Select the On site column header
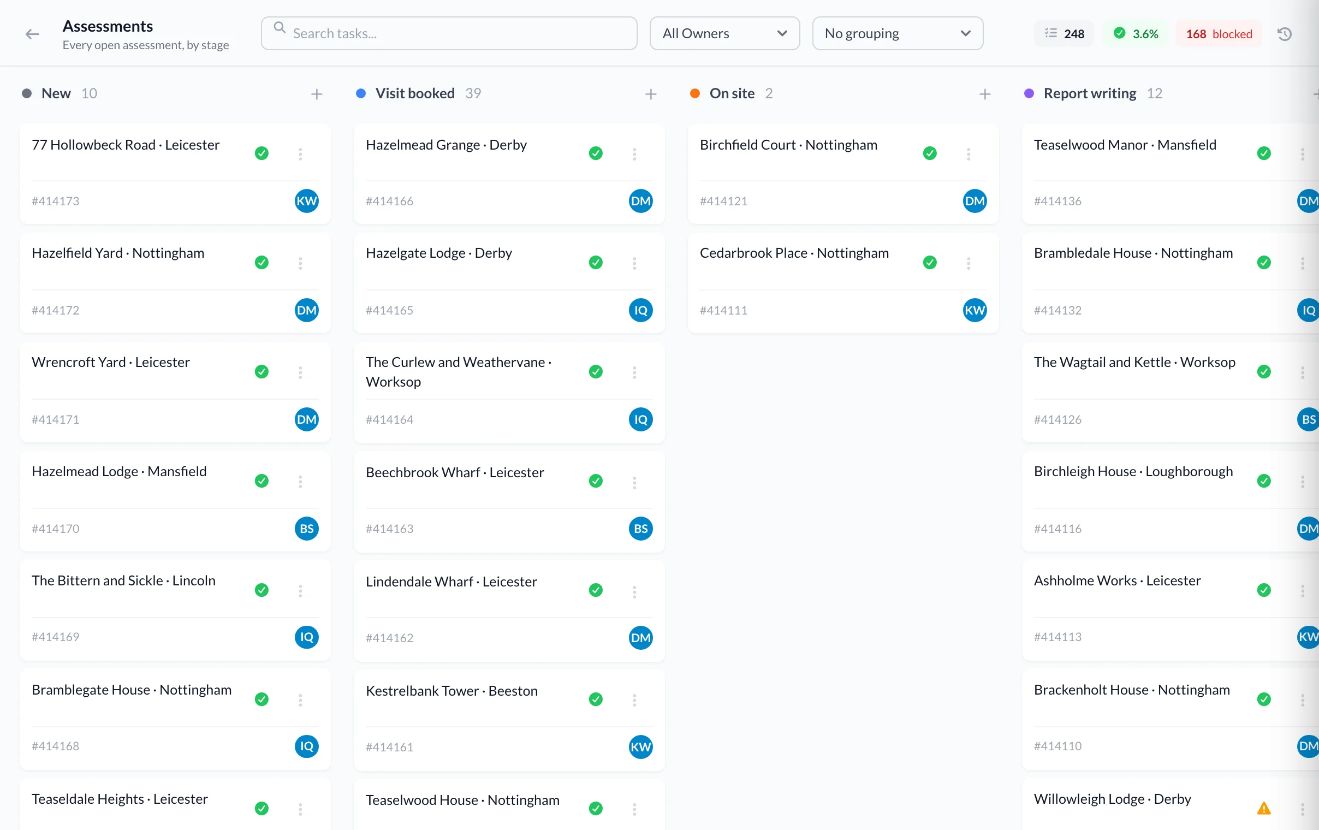 click(x=732, y=94)
